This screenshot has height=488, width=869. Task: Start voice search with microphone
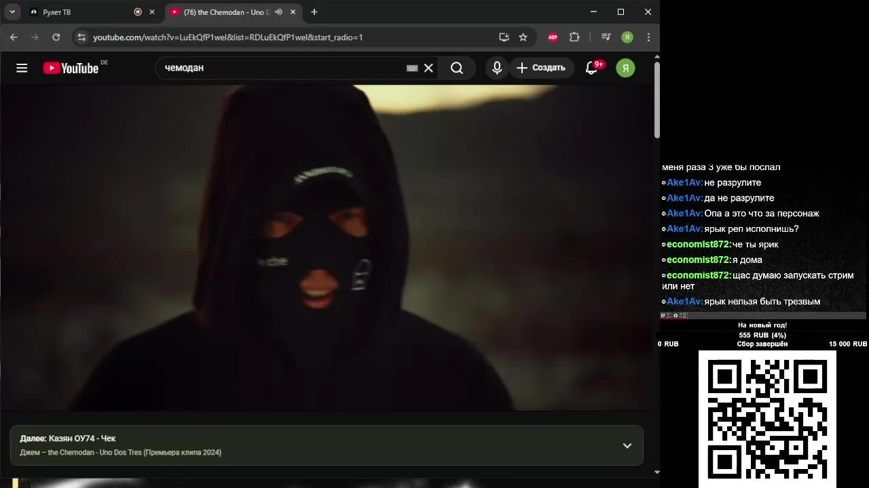[x=497, y=68]
